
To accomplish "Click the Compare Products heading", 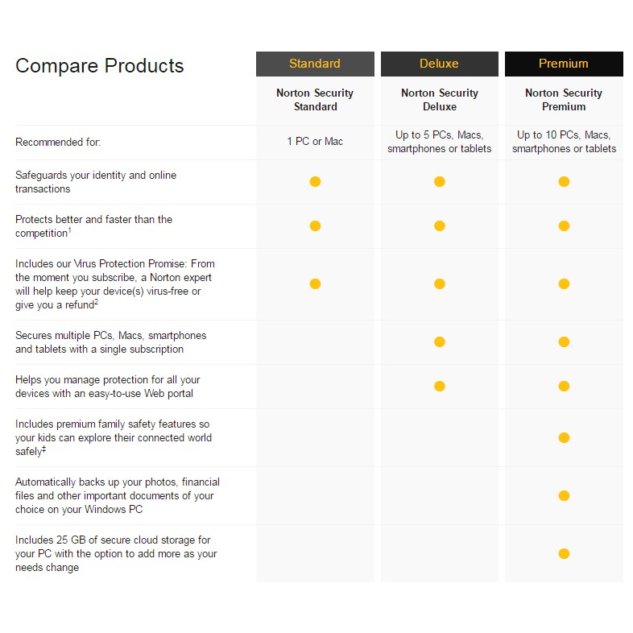I will click(100, 66).
